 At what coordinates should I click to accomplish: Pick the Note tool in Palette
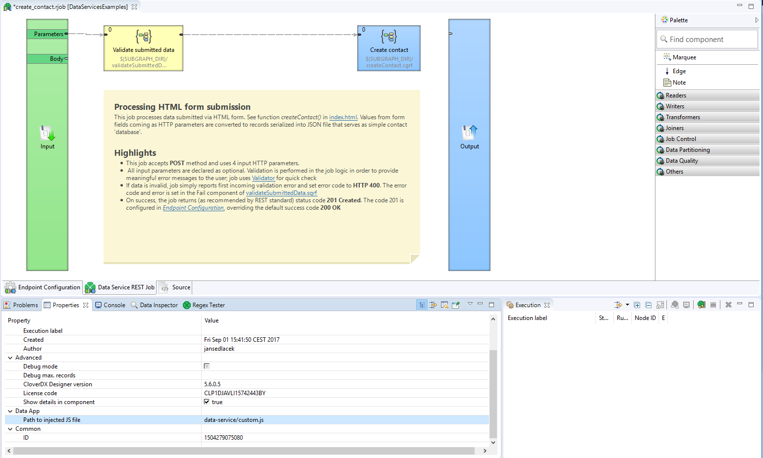coord(679,83)
